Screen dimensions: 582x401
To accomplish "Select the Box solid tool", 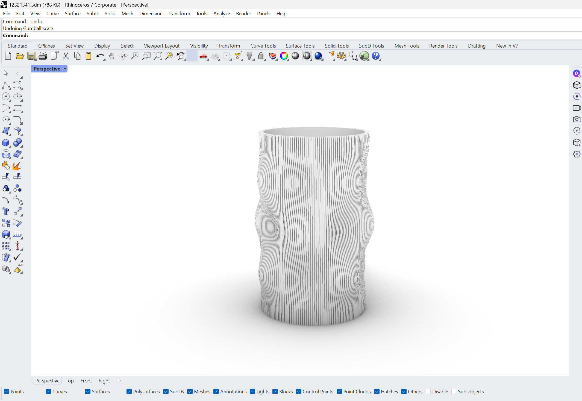I will pos(6,142).
